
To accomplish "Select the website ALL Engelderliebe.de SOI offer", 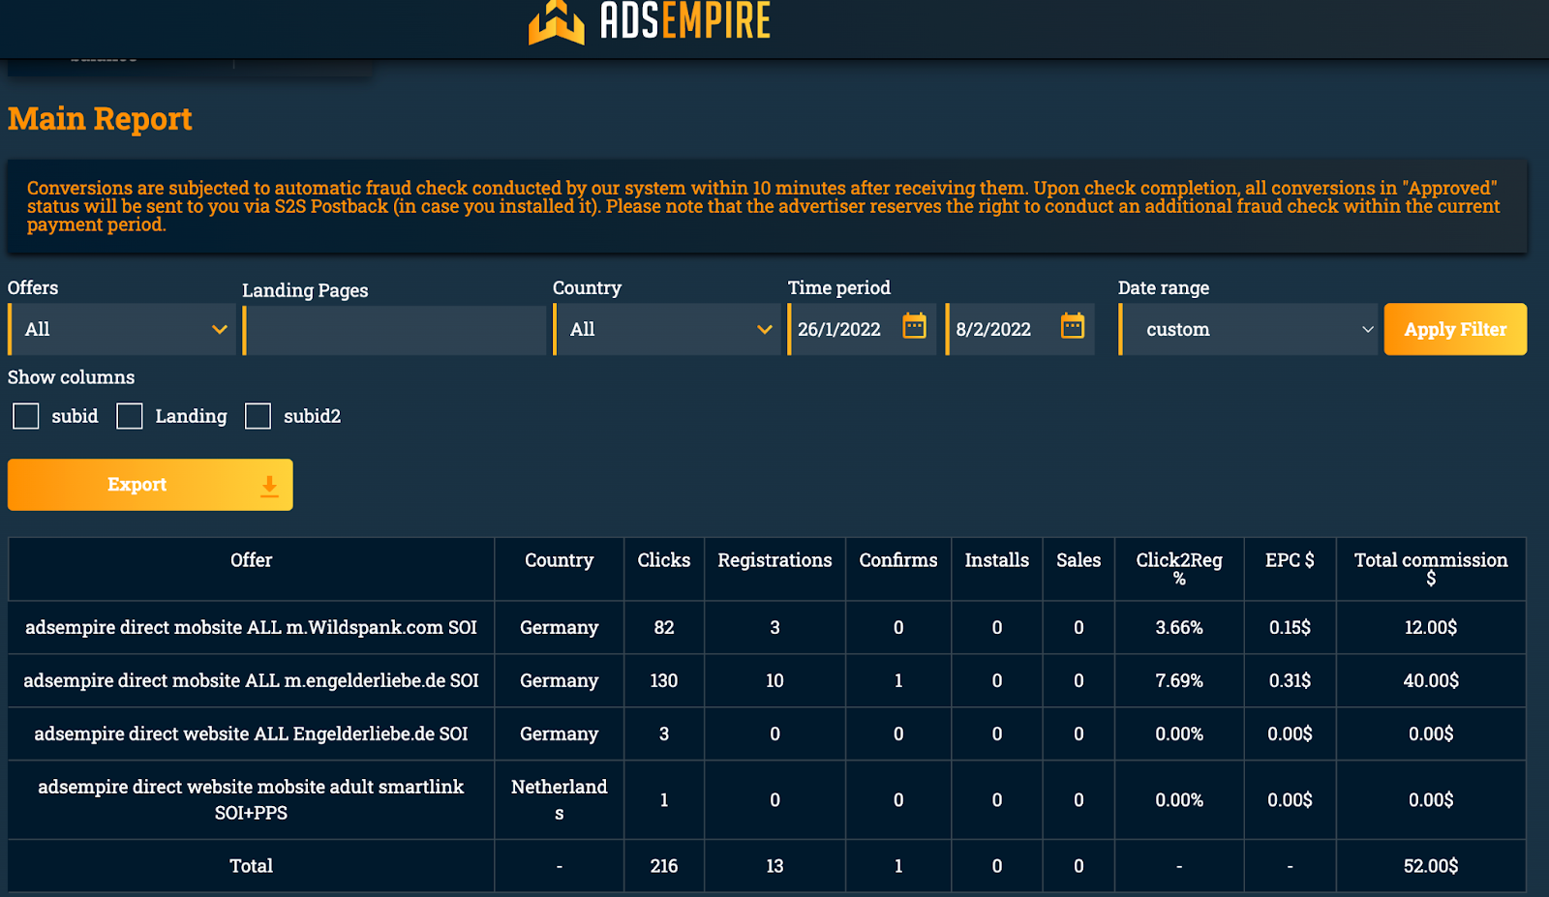I will point(252,733).
